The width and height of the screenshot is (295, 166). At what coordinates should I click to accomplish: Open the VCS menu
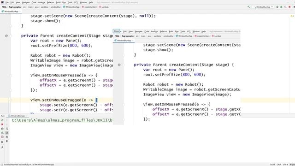point(76,2)
